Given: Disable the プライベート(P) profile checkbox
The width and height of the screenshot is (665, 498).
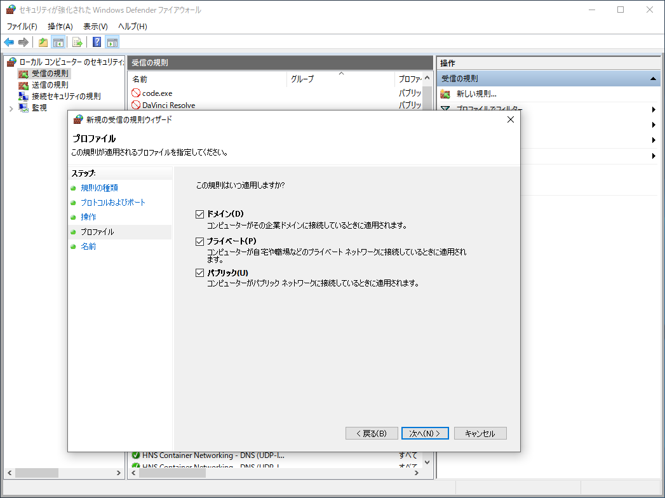Looking at the screenshot, I should click(x=199, y=241).
